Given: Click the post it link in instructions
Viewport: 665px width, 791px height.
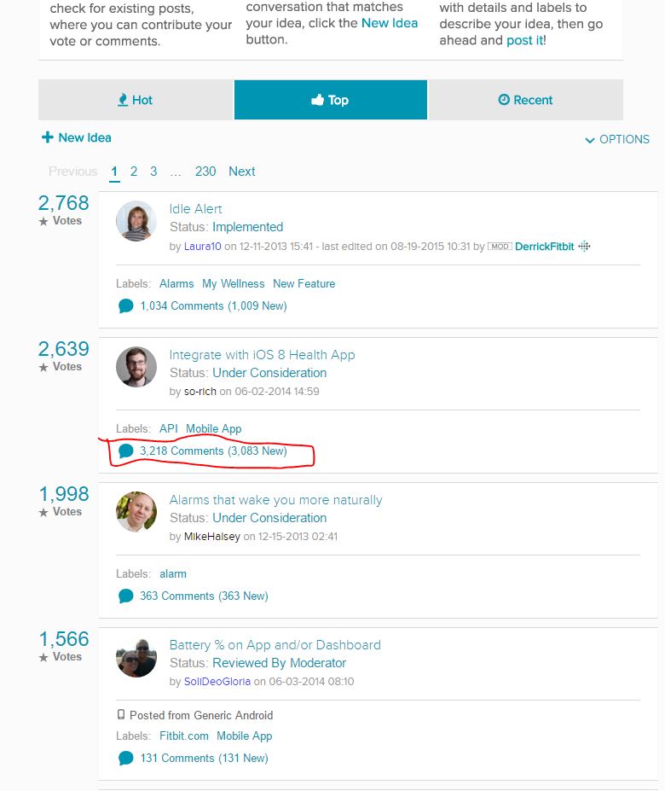Looking at the screenshot, I should 524,40.
